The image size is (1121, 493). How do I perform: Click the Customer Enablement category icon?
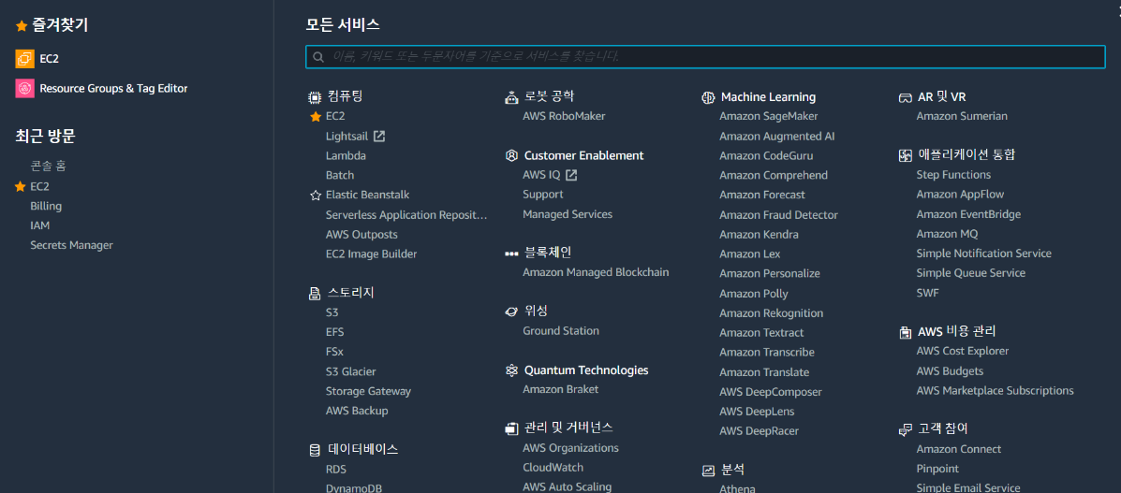pos(511,156)
